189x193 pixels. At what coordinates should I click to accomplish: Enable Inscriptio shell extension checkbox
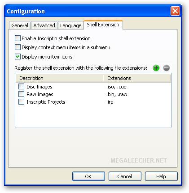[x=18, y=38]
